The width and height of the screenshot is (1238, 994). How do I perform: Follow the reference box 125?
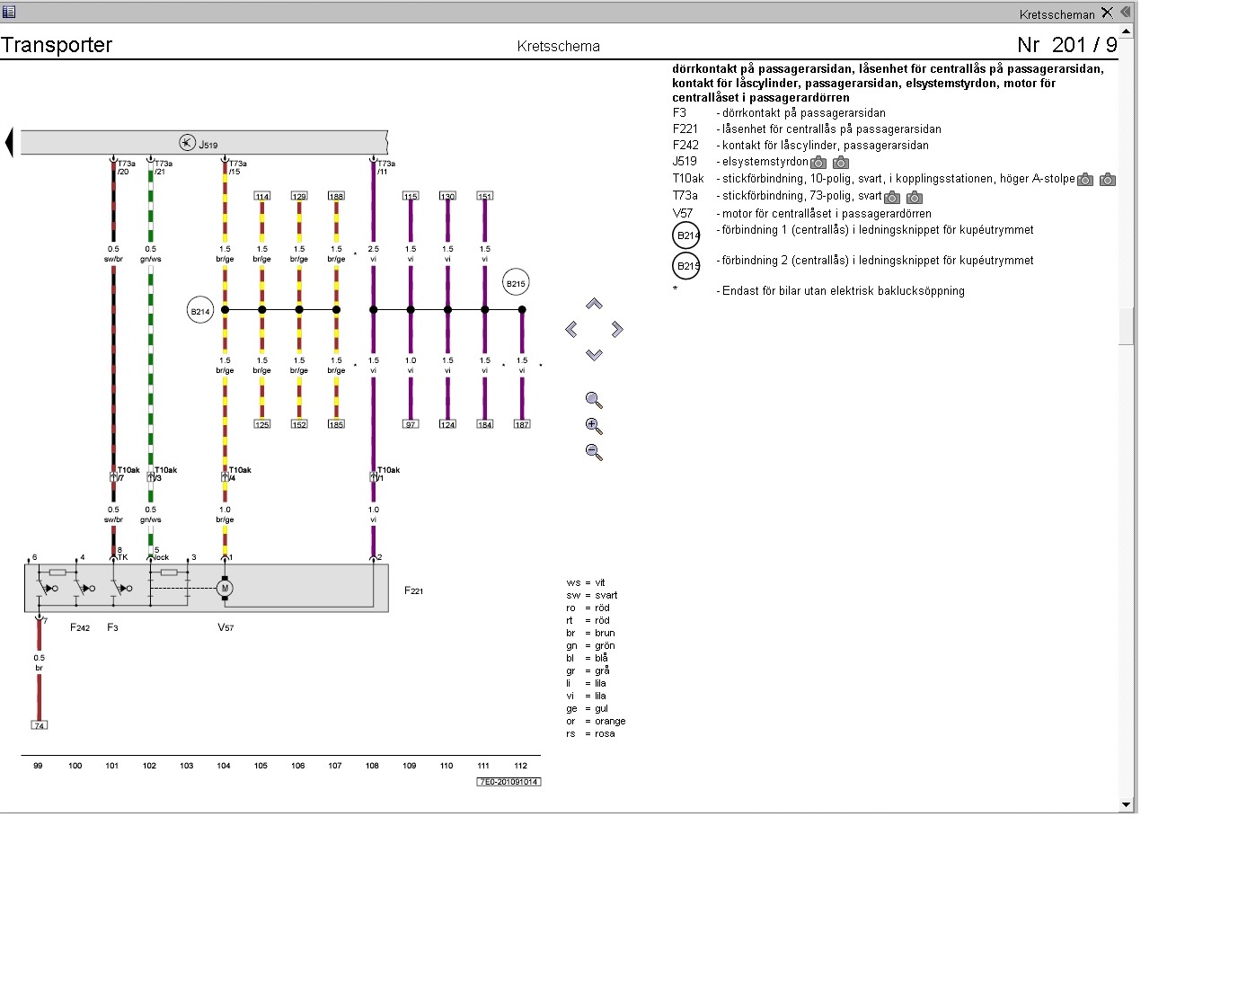(x=262, y=424)
